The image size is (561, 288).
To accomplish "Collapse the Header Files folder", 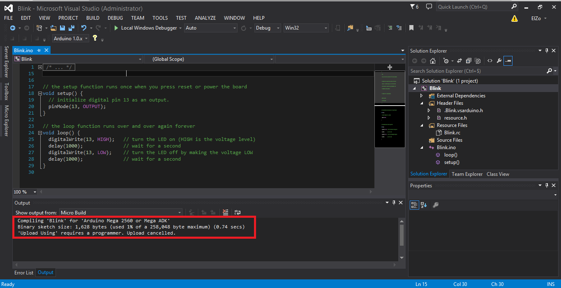I will click(x=421, y=103).
